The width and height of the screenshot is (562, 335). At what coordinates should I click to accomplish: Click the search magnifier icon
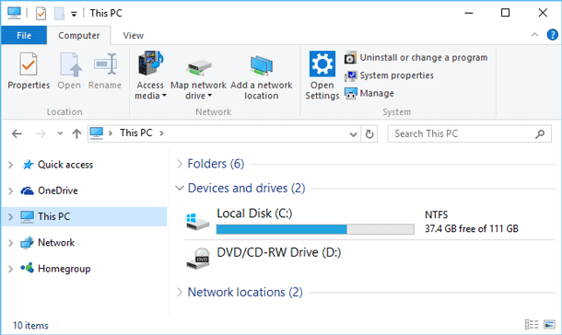pyautogui.click(x=540, y=133)
